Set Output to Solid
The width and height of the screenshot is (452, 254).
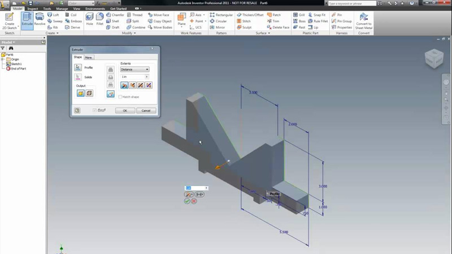pos(80,93)
